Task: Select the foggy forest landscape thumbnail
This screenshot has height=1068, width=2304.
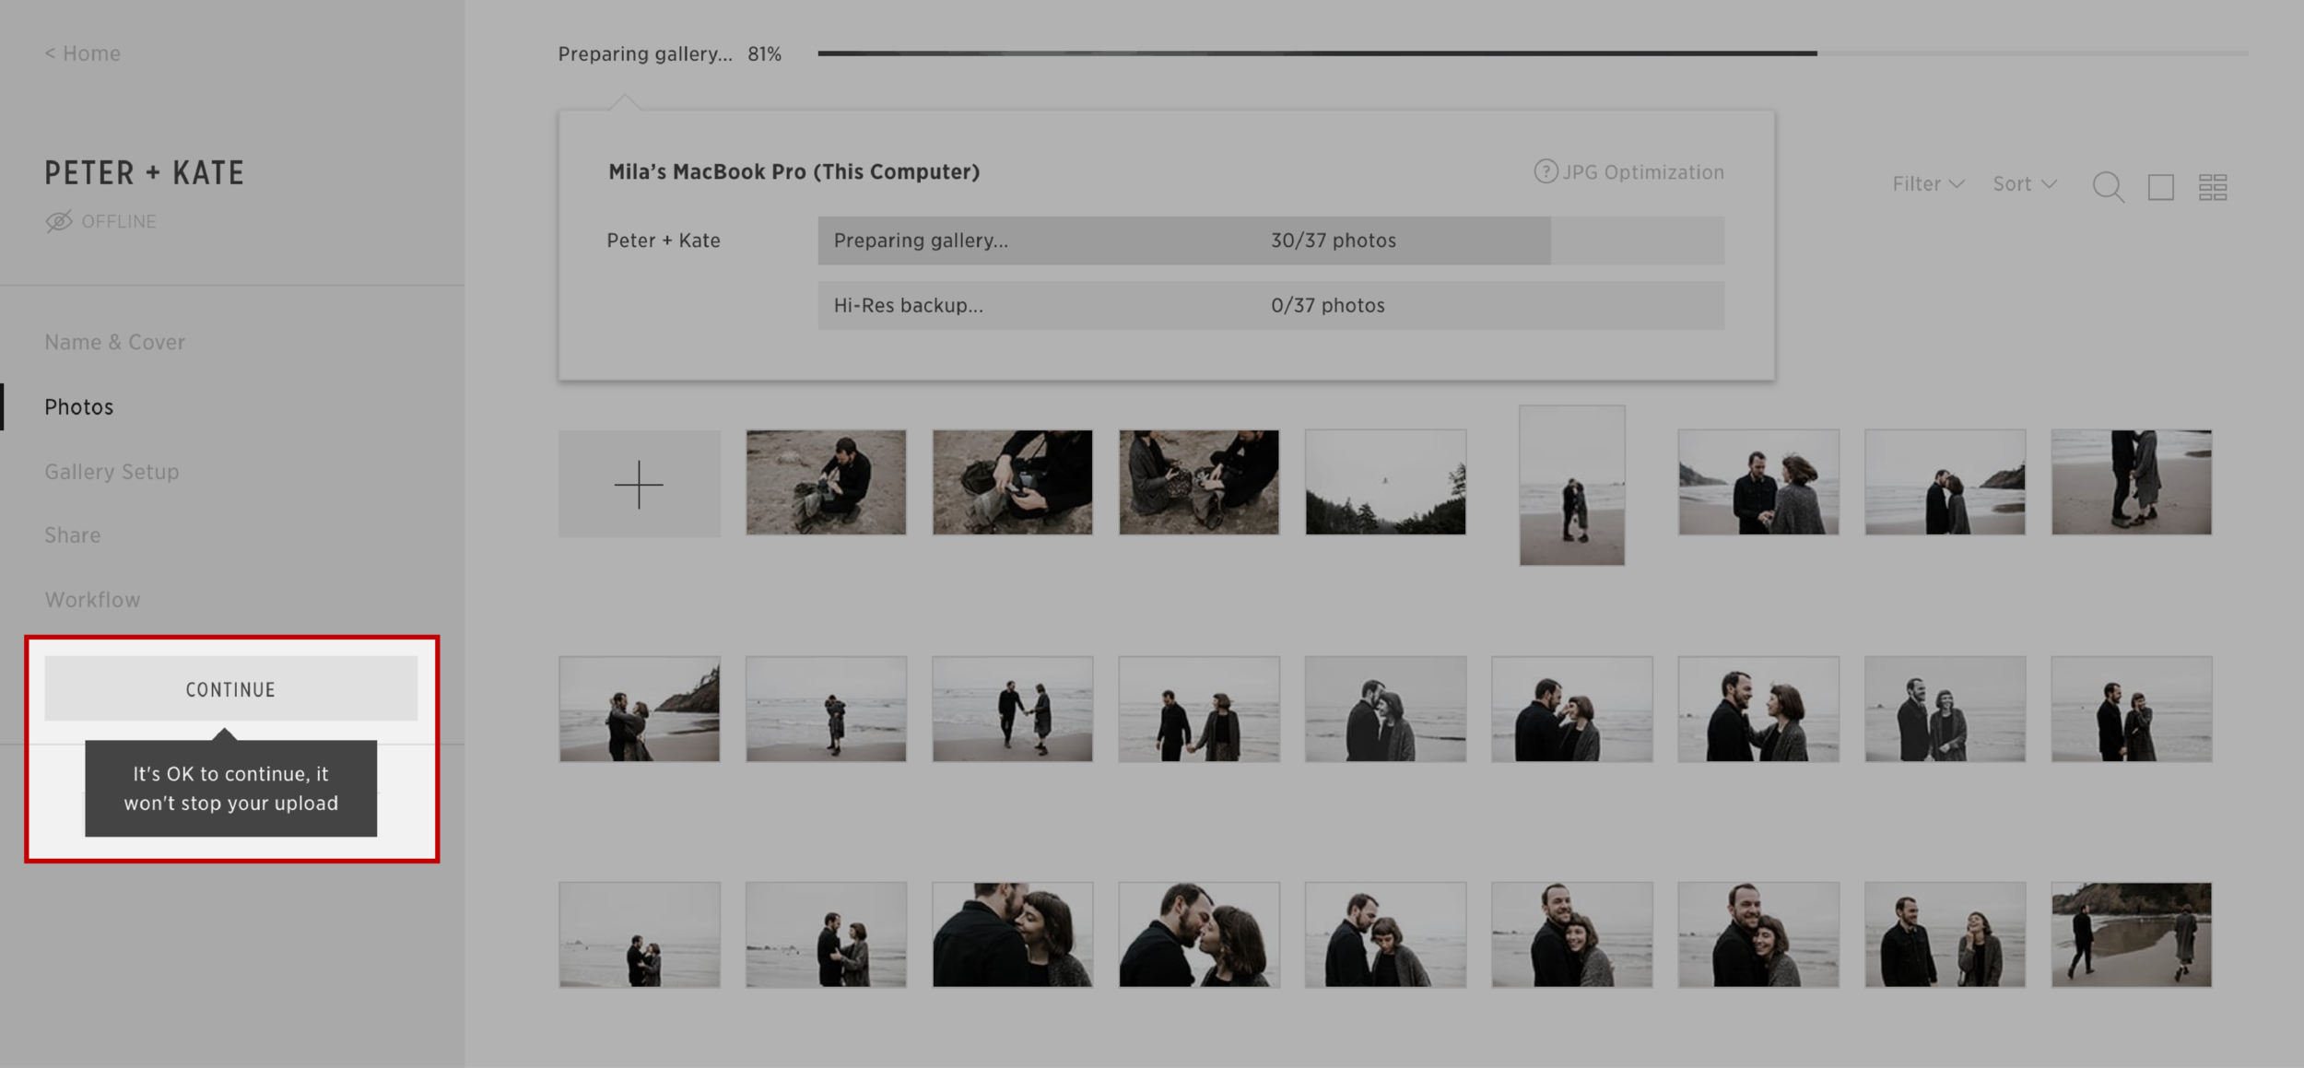Action: [x=1385, y=482]
